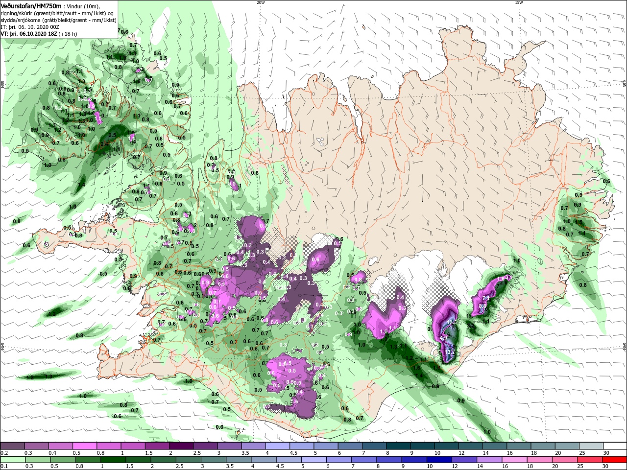The image size is (627, 470).
Task: Pick the dark purple 2 snow scale swatch
Action: [x=181, y=446]
